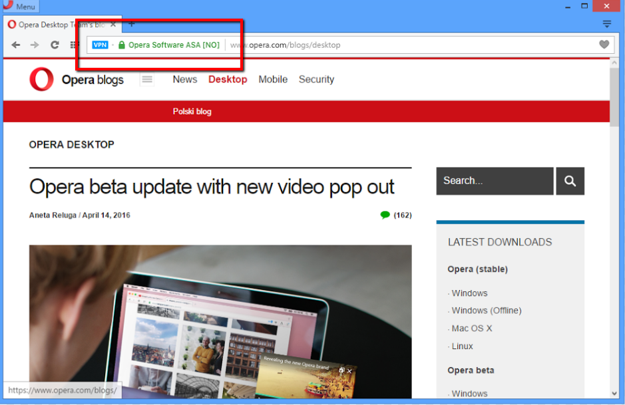Click the scrollbar down arrow
This screenshot has width=625, height=405.
pos(614,394)
